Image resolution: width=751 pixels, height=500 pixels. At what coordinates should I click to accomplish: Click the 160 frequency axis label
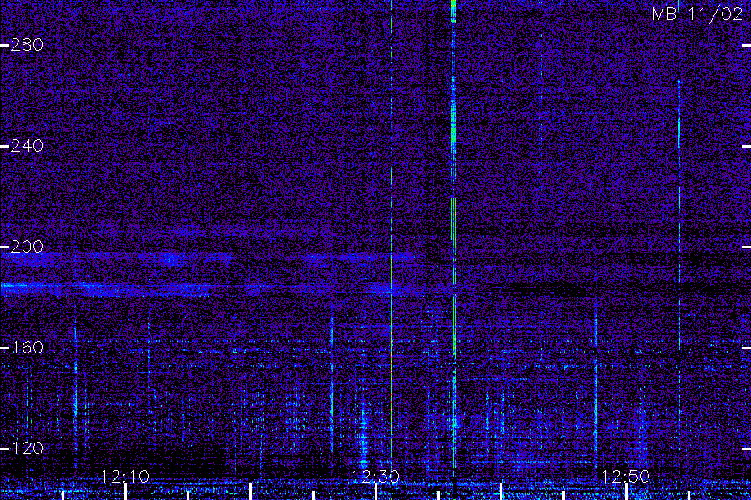tap(27, 347)
